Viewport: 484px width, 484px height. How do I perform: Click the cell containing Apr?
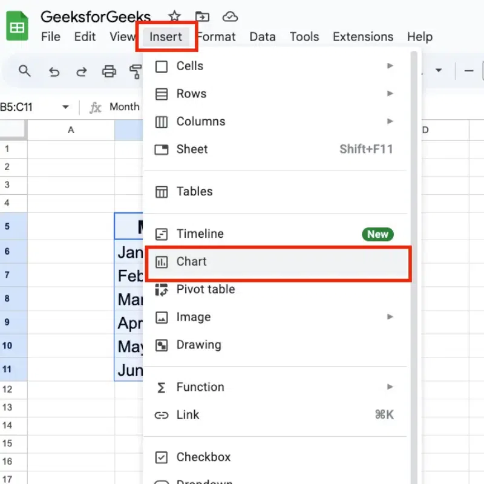point(129,323)
